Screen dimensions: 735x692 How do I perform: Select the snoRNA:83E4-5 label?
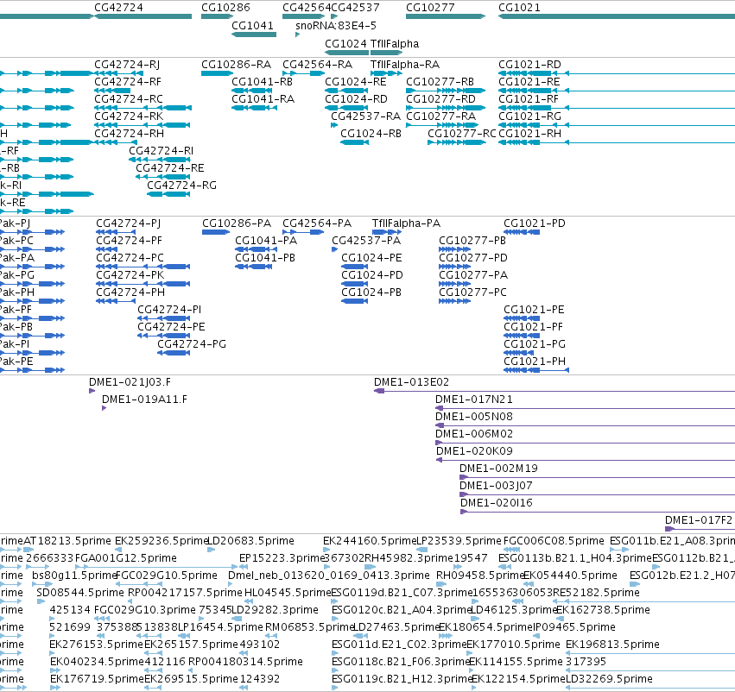(336, 25)
